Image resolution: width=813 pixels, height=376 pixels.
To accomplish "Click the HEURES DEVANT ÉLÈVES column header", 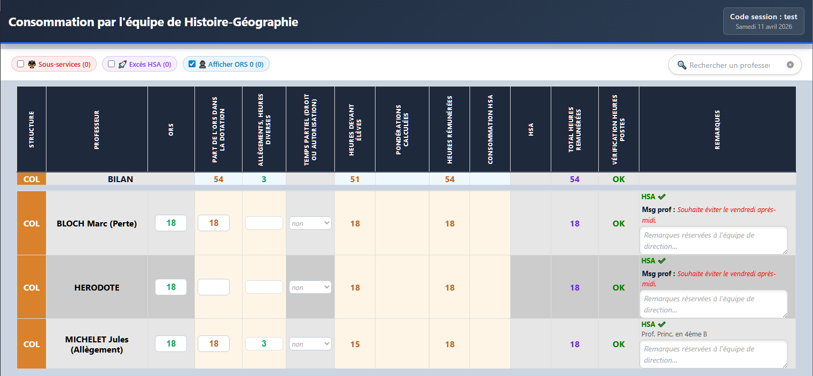I will [355, 129].
